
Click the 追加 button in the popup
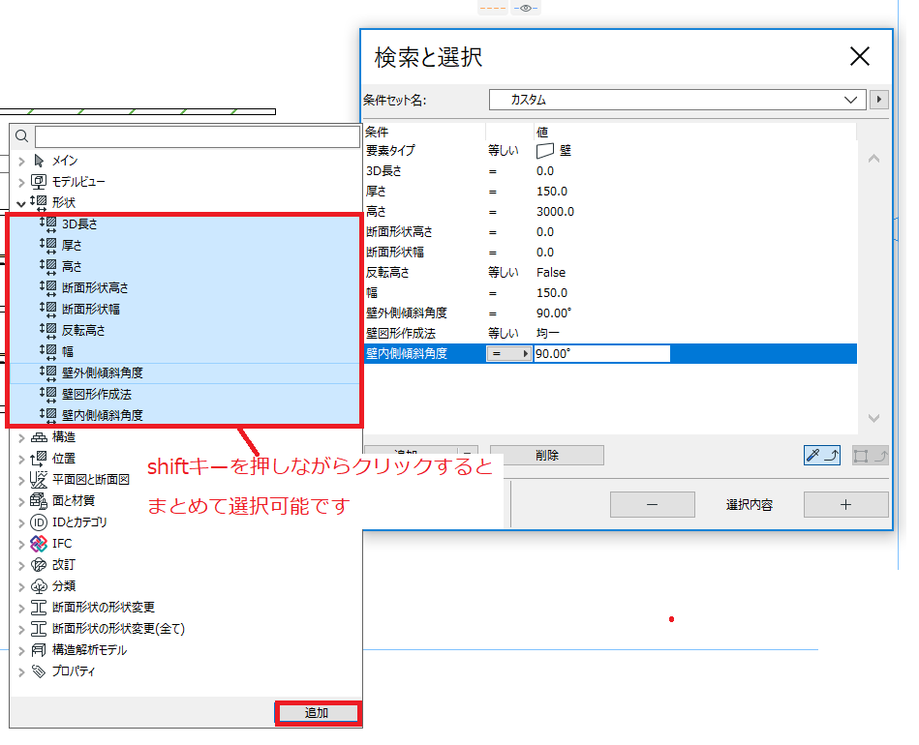tap(317, 713)
